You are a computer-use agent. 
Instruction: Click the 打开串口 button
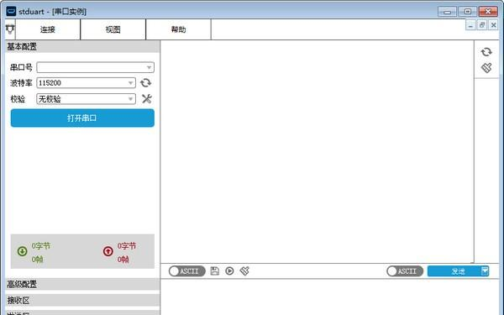[82, 118]
